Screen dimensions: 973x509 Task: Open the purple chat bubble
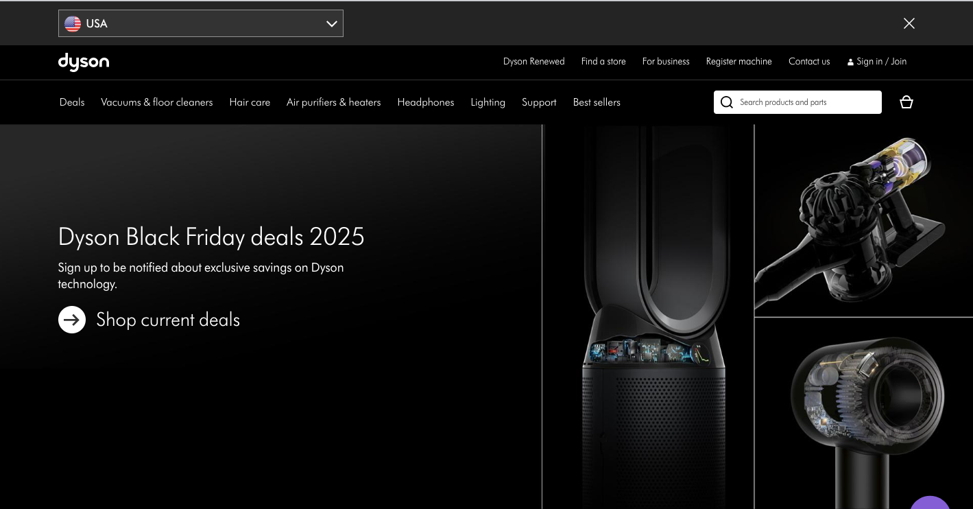[x=930, y=502]
